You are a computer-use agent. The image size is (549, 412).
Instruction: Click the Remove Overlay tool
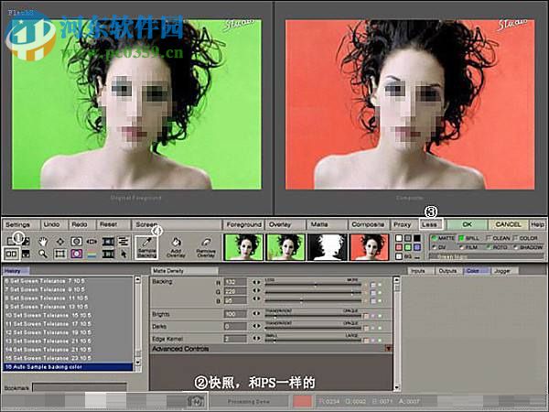point(206,247)
